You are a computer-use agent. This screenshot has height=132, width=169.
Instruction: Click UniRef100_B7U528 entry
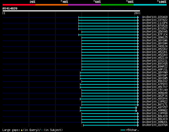(x=155, y=26)
